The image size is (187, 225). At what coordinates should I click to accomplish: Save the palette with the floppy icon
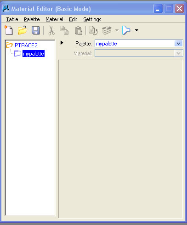click(x=36, y=30)
